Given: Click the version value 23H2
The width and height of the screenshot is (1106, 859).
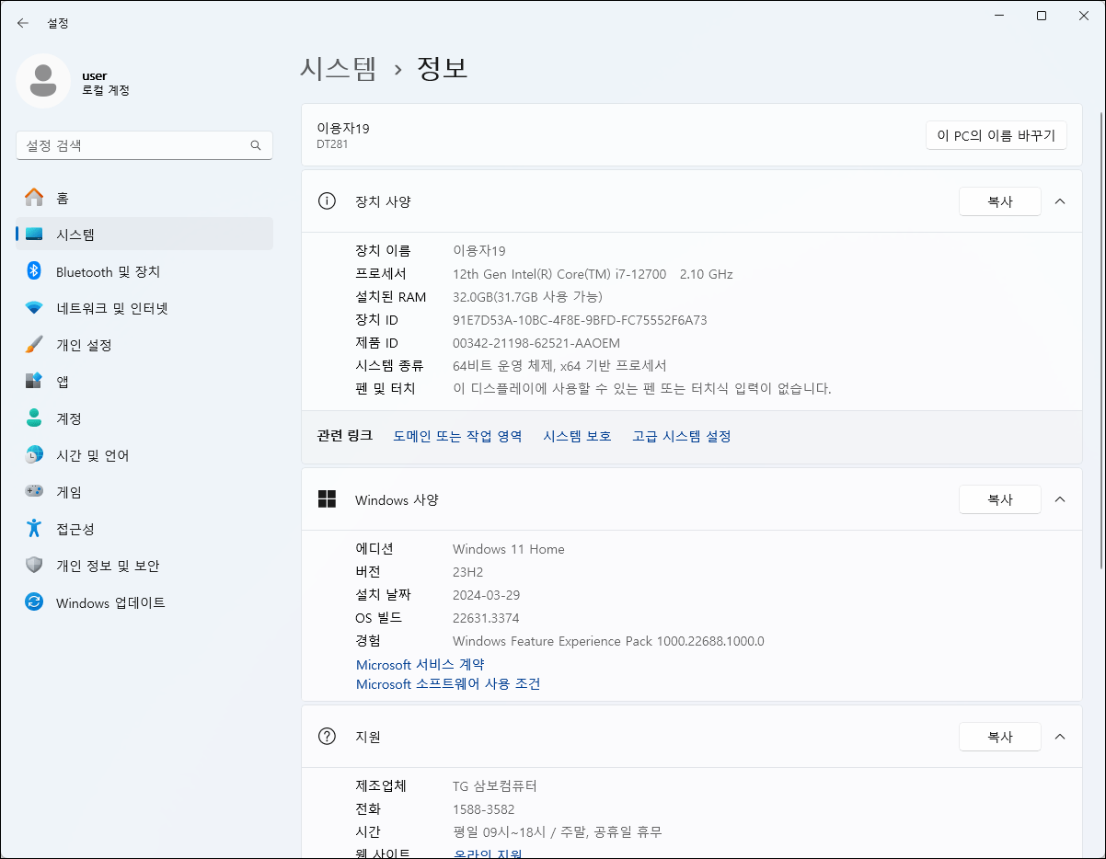Looking at the screenshot, I should pyautogui.click(x=468, y=572).
